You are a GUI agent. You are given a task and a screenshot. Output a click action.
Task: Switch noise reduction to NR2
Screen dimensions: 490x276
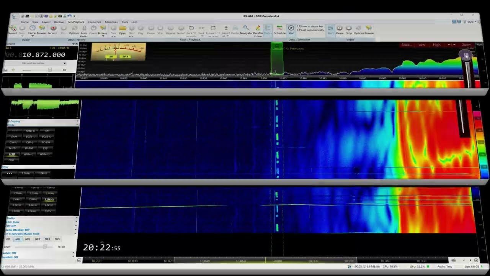[x=28, y=239]
